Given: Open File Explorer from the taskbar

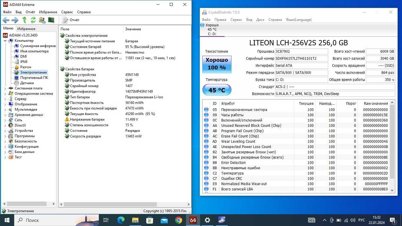Looking at the screenshot, I should [135, 220].
